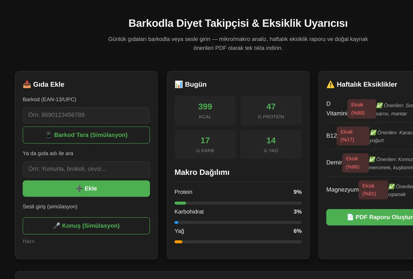This screenshot has width=413, height=279.
Task: Click the subtitle starting 'Günlük gıdaları barkodla'
Action: (x=238, y=44)
